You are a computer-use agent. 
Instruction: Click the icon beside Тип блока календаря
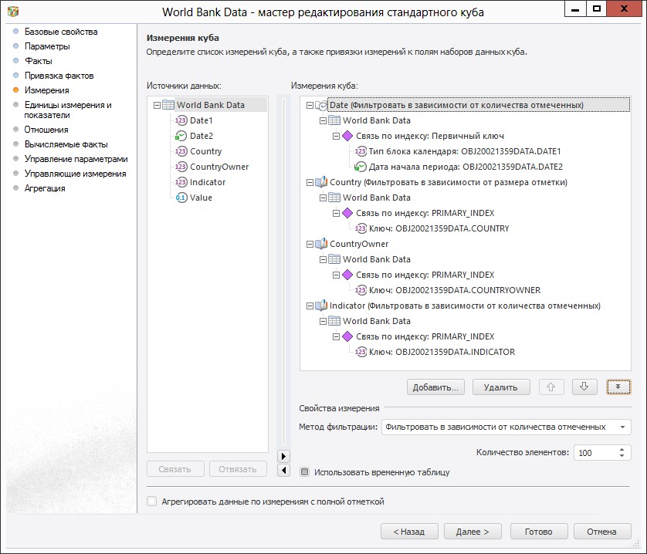pyautogui.click(x=361, y=151)
